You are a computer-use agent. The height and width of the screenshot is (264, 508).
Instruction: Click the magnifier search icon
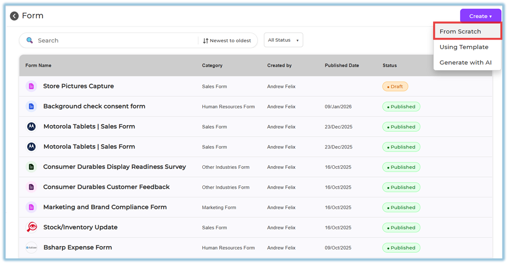pyautogui.click(x=30, y=40)
